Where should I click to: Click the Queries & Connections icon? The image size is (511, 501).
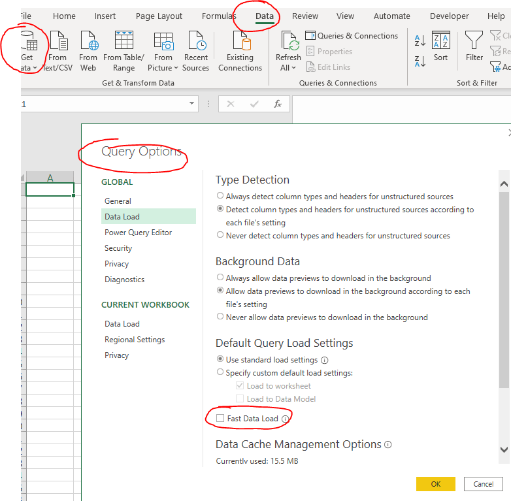pyautogui.click(x=310, y=36)
